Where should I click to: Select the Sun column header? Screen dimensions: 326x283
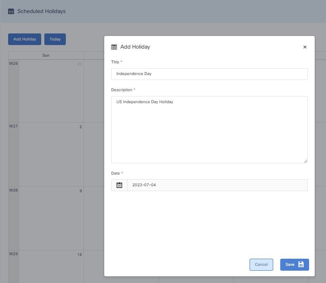46,55
